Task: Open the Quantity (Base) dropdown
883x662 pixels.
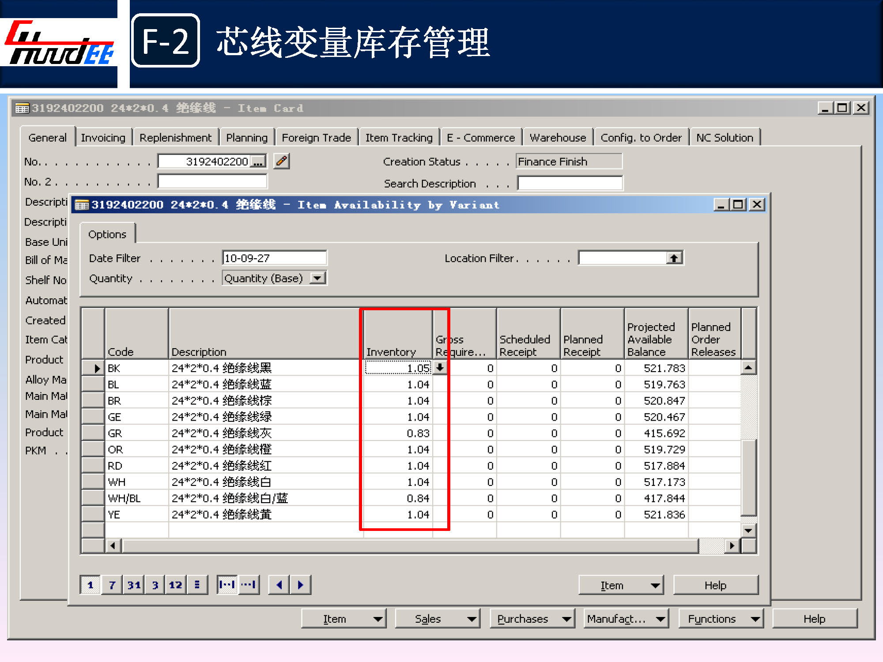Action: coord(317,278)
